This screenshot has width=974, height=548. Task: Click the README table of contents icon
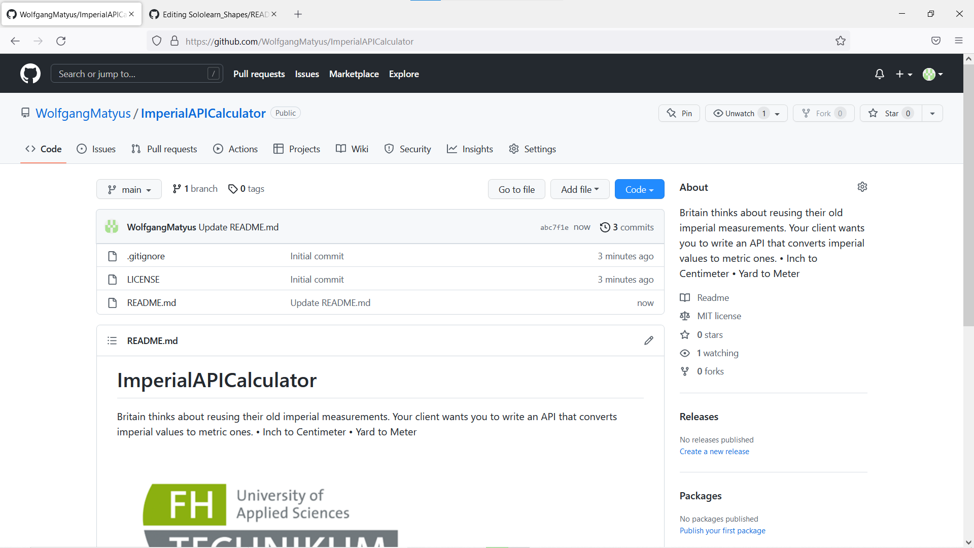(112, 340)
